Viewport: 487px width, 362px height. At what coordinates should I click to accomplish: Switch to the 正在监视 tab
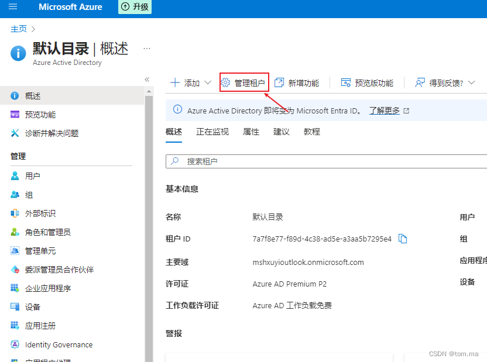[x=212, y=132]
